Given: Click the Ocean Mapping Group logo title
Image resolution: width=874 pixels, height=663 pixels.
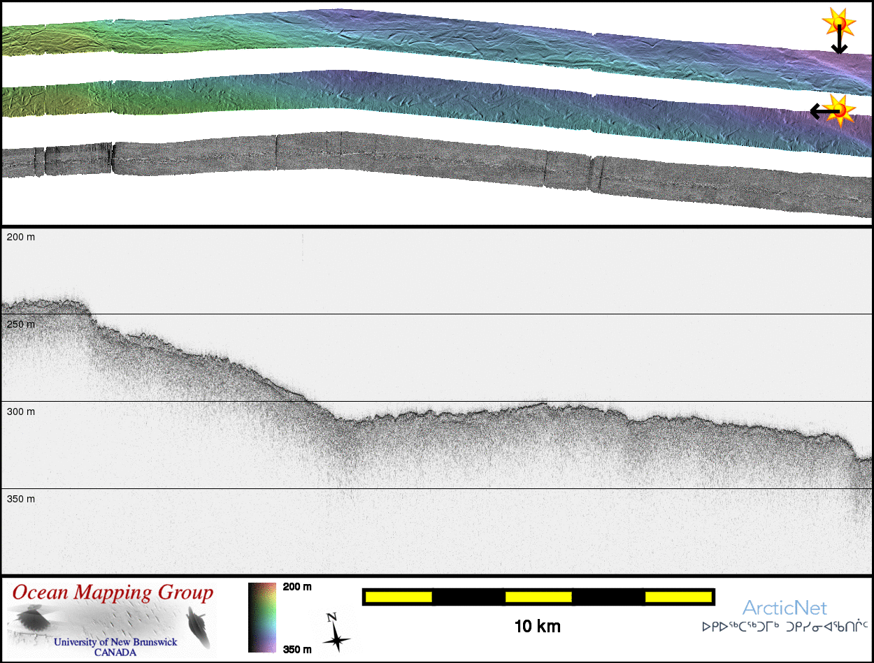Looking at the screenshot, I should pyautogui.click(x=113, y=593).
